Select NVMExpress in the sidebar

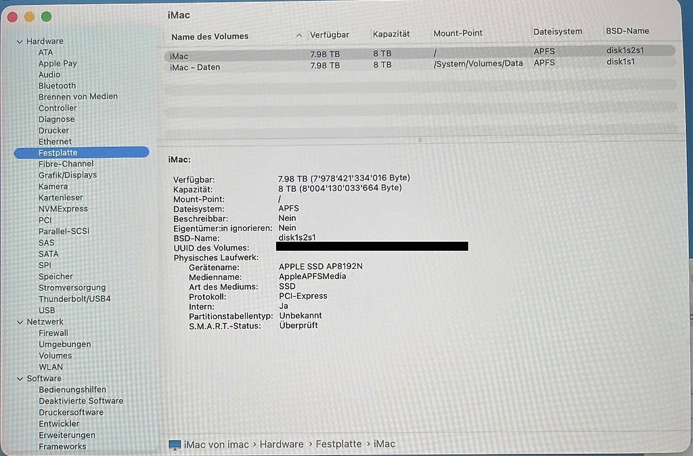[63, 208]
